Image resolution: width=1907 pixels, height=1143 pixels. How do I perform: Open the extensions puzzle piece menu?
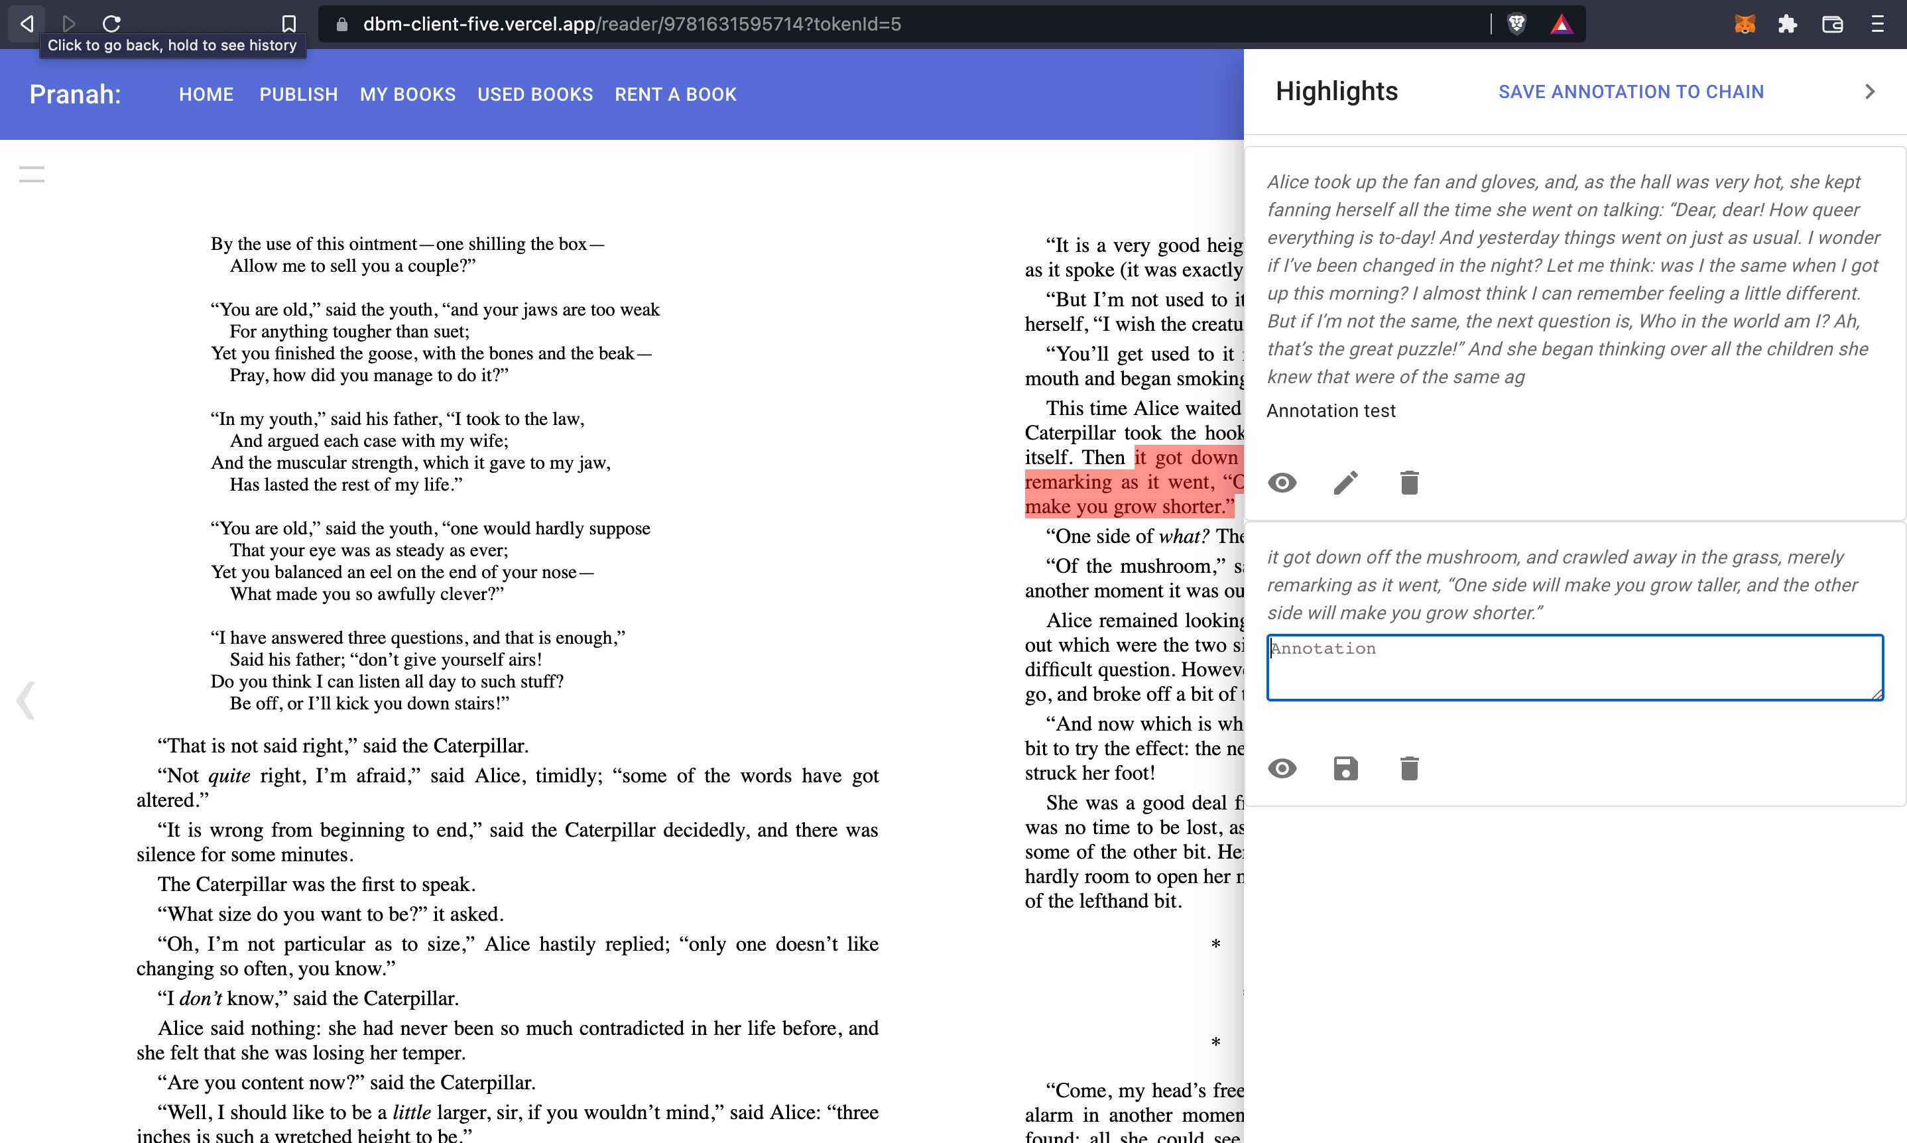pyautogui.click(x=1788, y=24)
